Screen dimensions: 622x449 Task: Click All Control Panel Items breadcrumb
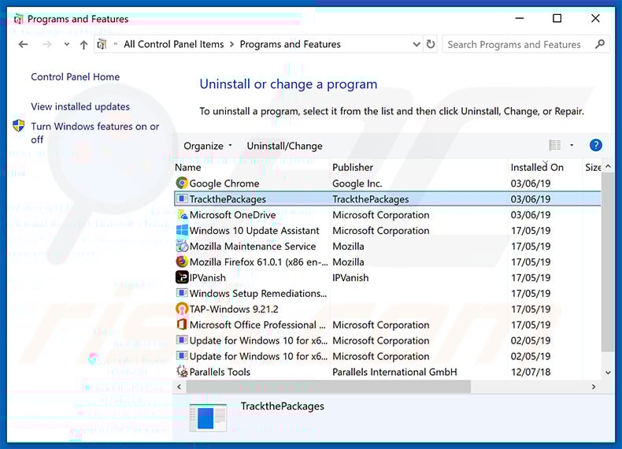coord(173,44)
